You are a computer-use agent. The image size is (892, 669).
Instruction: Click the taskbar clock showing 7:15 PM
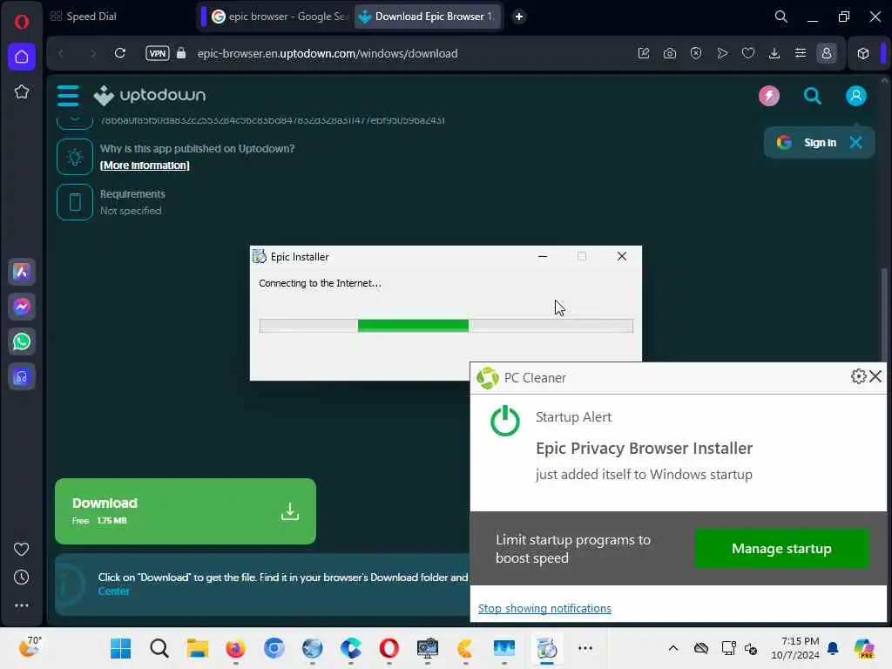[794, 648]
